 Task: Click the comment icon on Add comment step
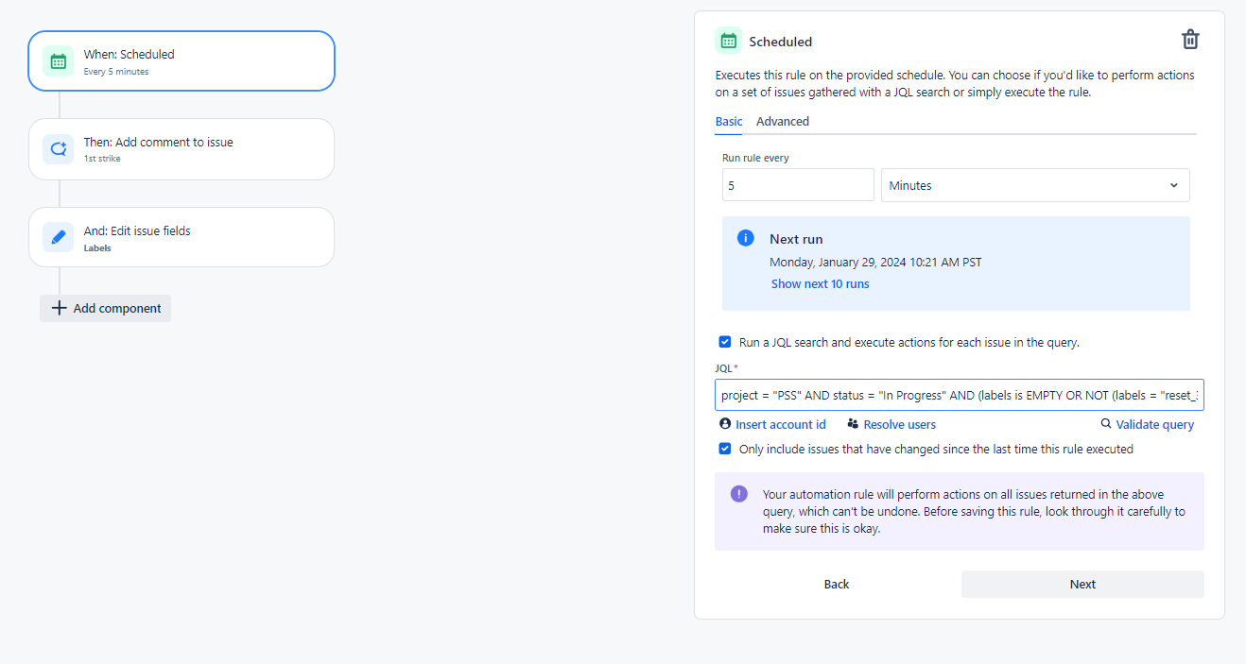click(x=58, y=149)
